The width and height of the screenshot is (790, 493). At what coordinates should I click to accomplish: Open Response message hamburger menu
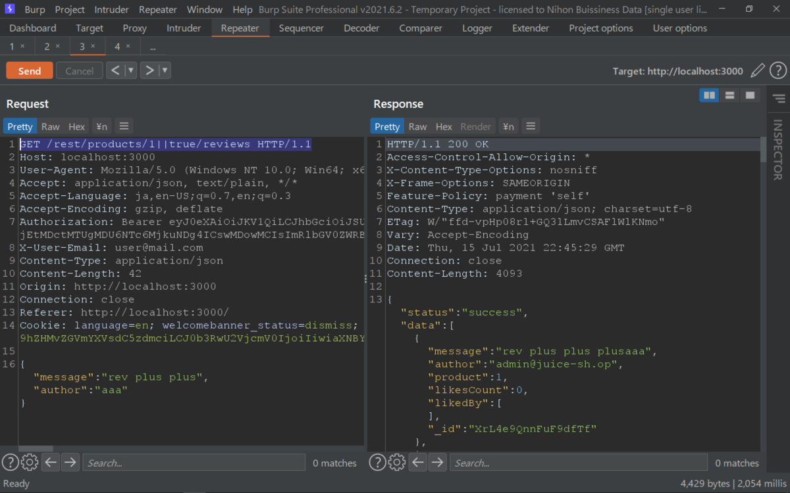click(531, 126)
